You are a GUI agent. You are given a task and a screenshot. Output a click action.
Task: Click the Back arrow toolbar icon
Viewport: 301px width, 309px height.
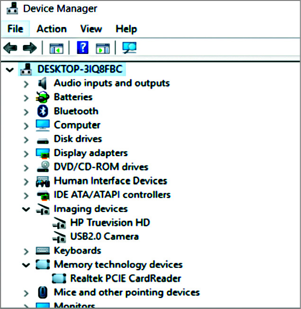pyautogui.click(x=10, y=47)
